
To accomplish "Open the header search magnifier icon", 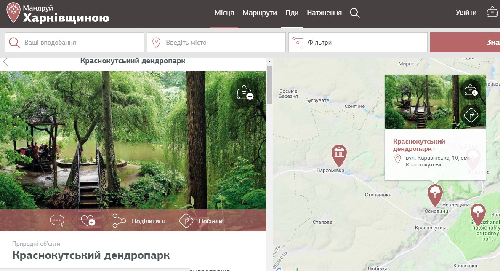I will coord(355,13).
